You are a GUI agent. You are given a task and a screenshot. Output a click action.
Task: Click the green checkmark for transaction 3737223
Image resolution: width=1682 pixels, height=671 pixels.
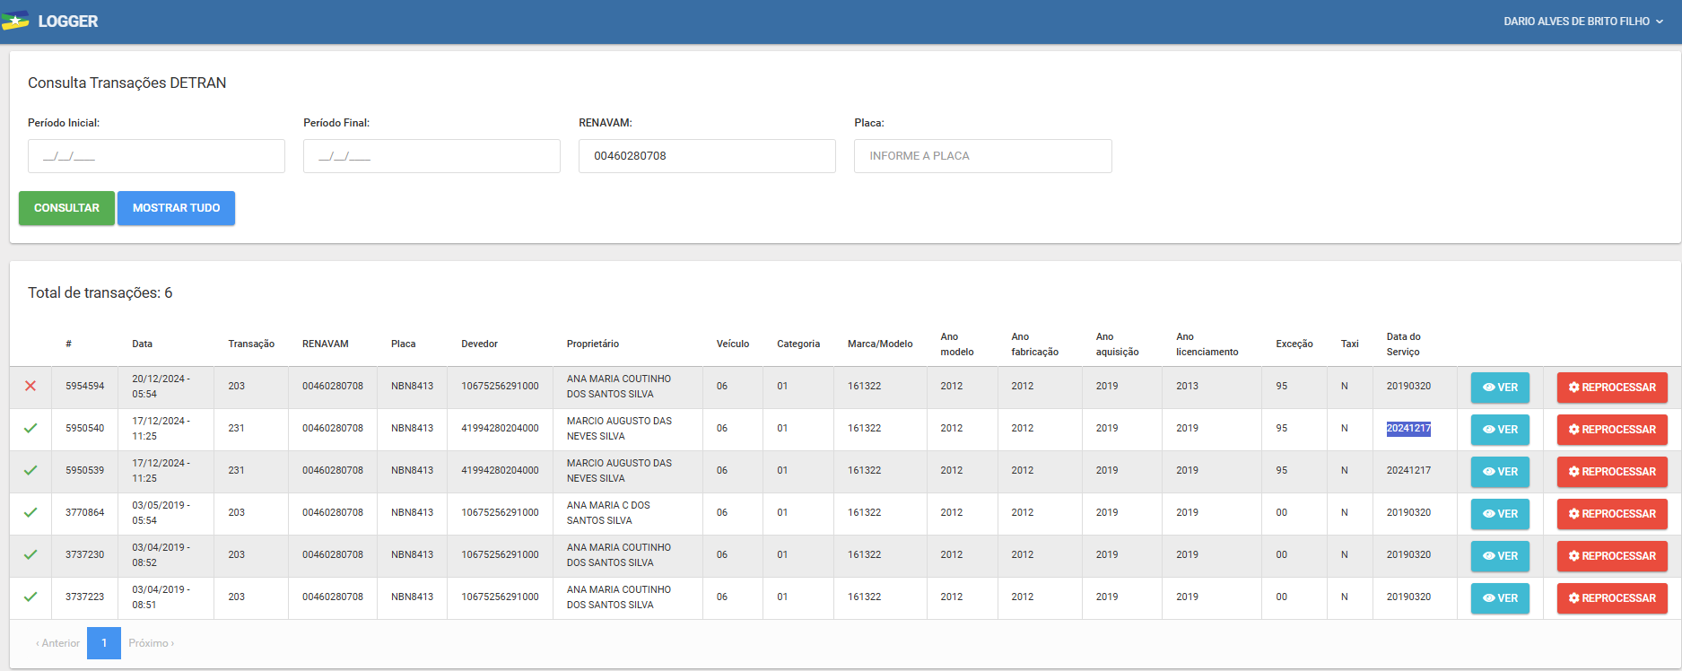tap(31, 597)
